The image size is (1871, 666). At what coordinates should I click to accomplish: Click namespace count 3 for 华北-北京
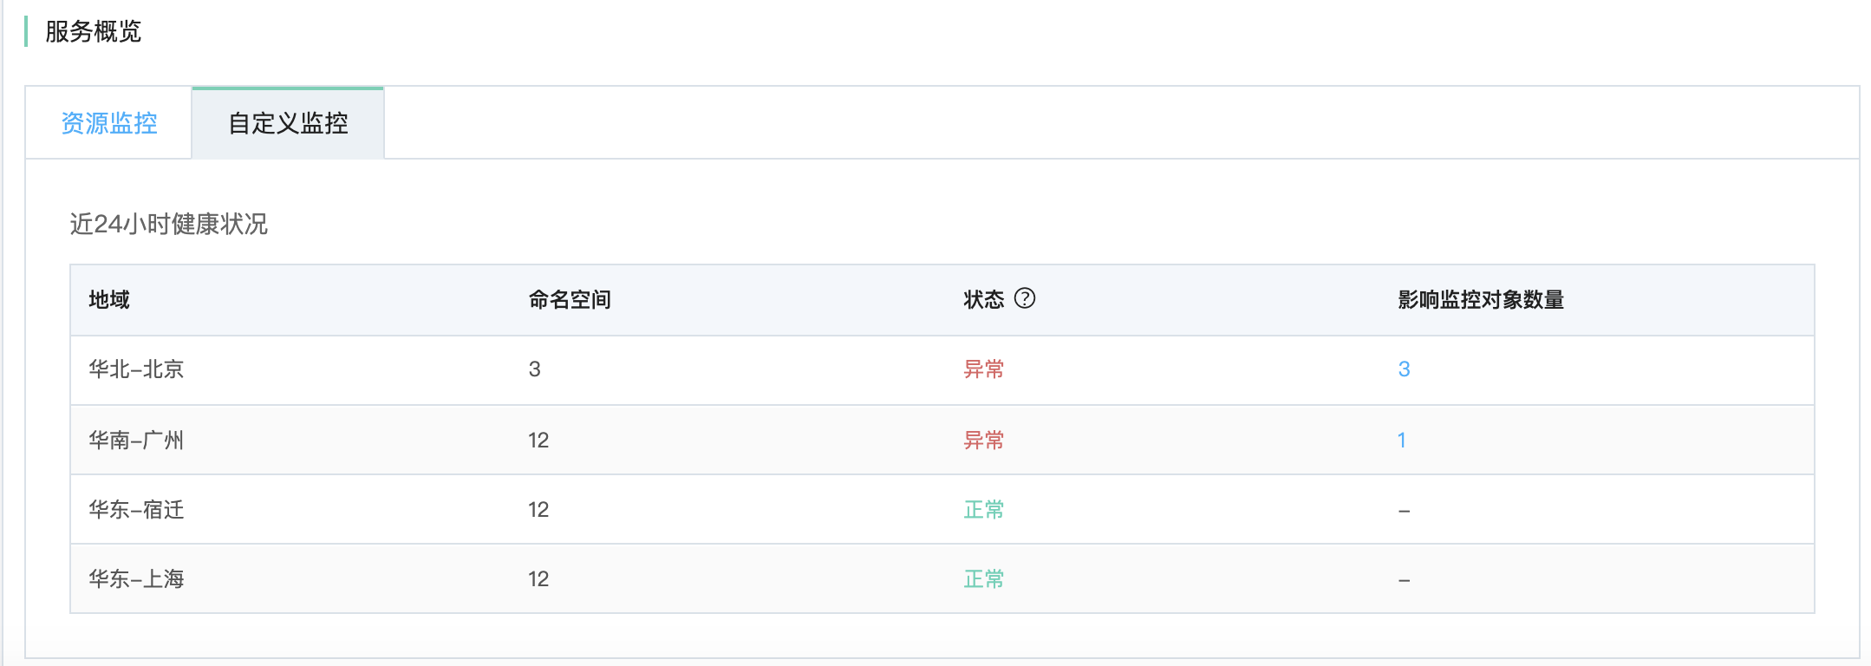click(534, 369)
